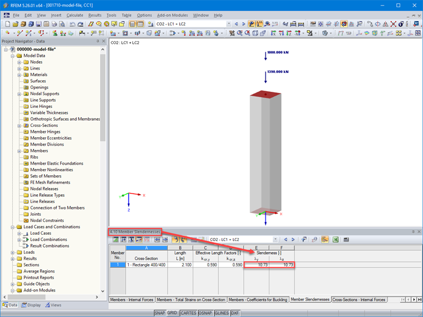Viewport: 423px width, 317px height.
Task: Click the new node icon in second toolbar
Action: [8, 33]
